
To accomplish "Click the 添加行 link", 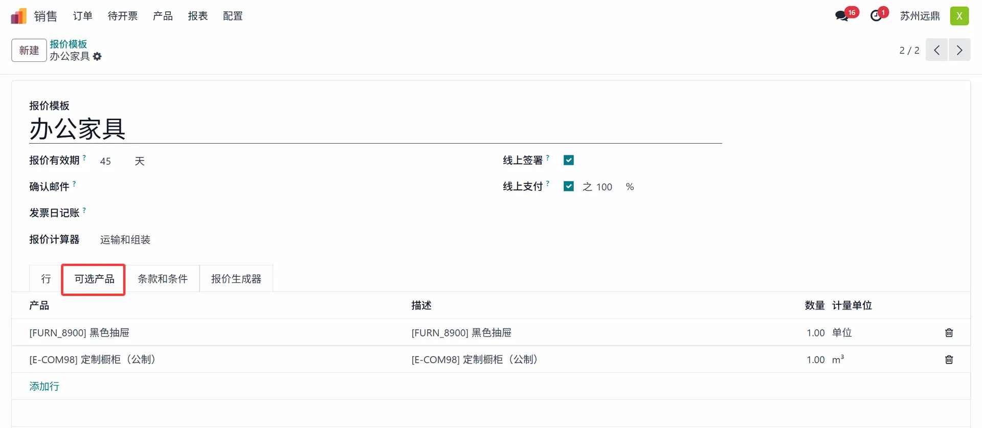I will coord(44,387).
